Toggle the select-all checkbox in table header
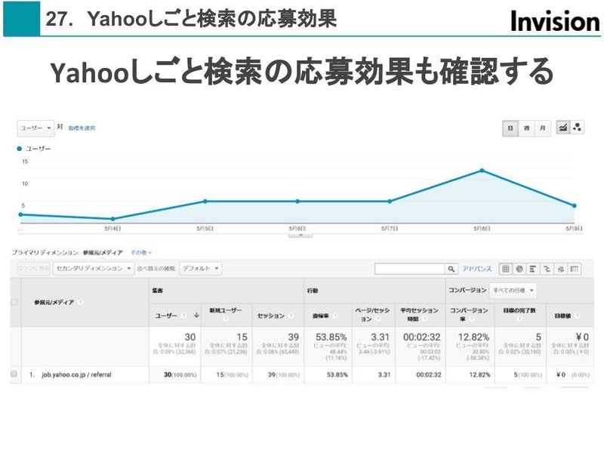This screenshot has width=604, height=453. pyautogui.click(x=14, y=303)
